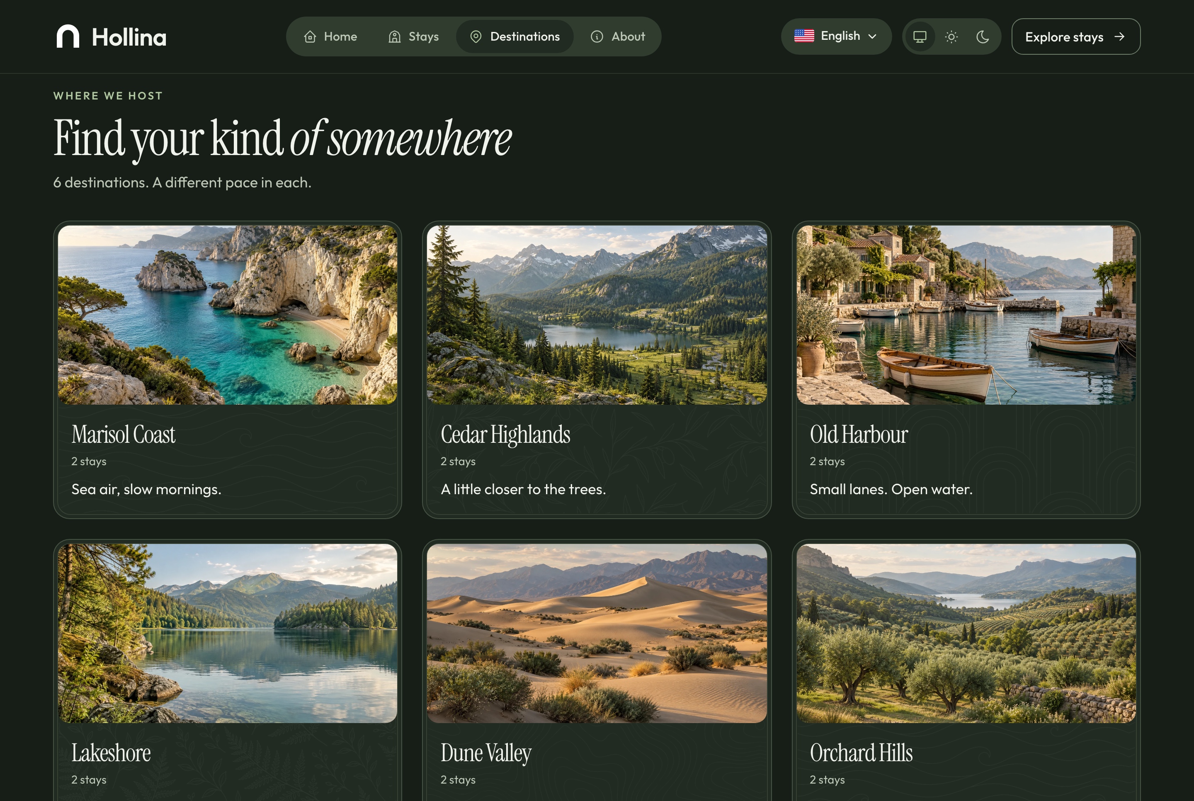Click the info circle icon beside About
Viewport: 1194px width, 801px height.
tap(597, 37)
